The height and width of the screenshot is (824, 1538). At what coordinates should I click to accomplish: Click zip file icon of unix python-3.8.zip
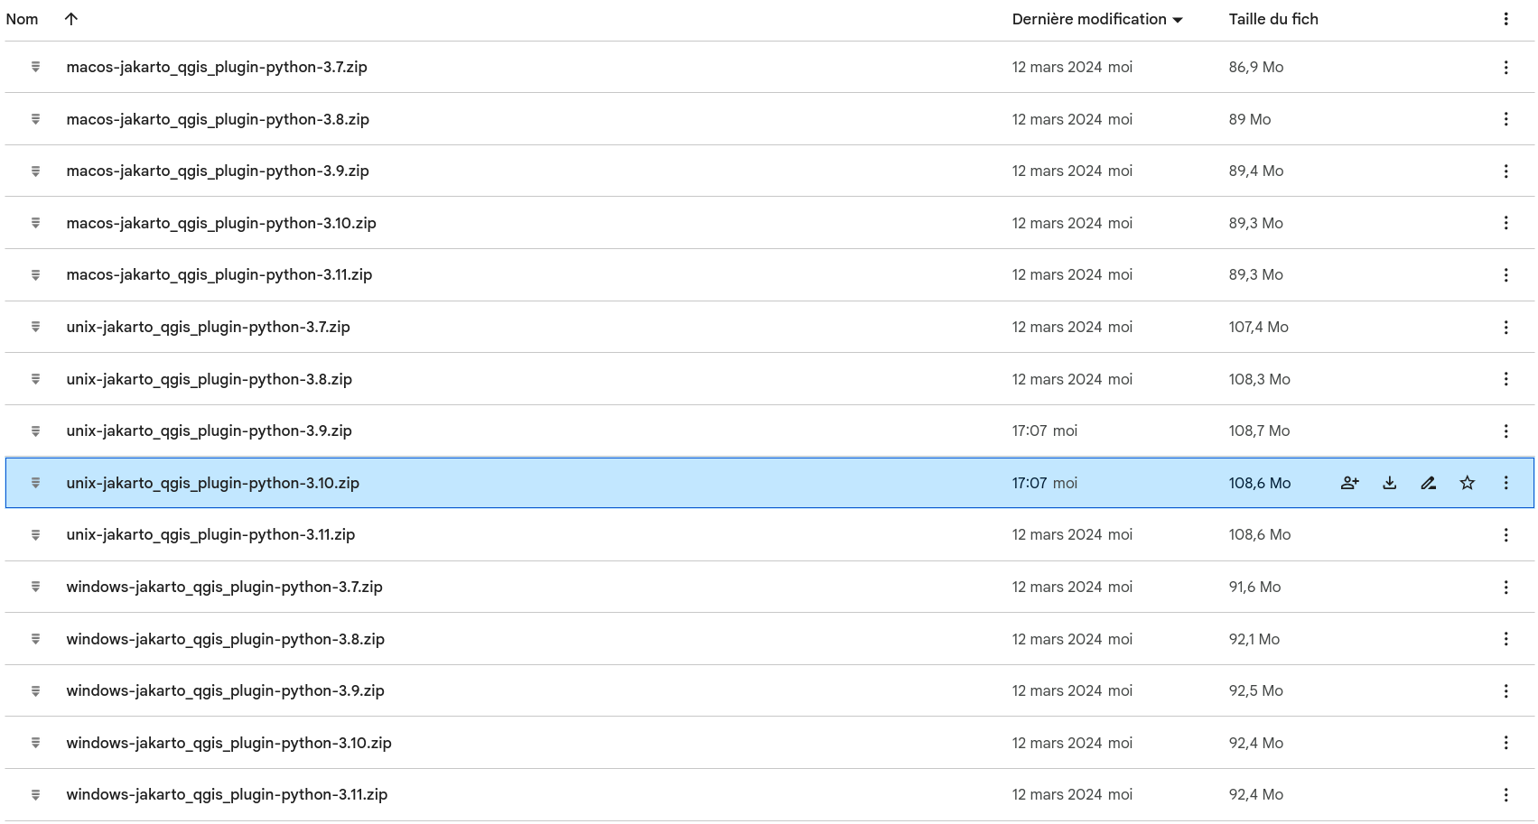(36, 379)
